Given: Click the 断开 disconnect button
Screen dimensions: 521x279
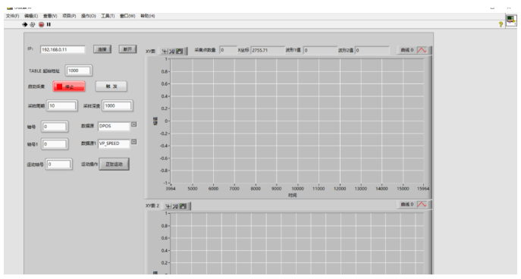Looking at the screenshot, I should (127, 49).
